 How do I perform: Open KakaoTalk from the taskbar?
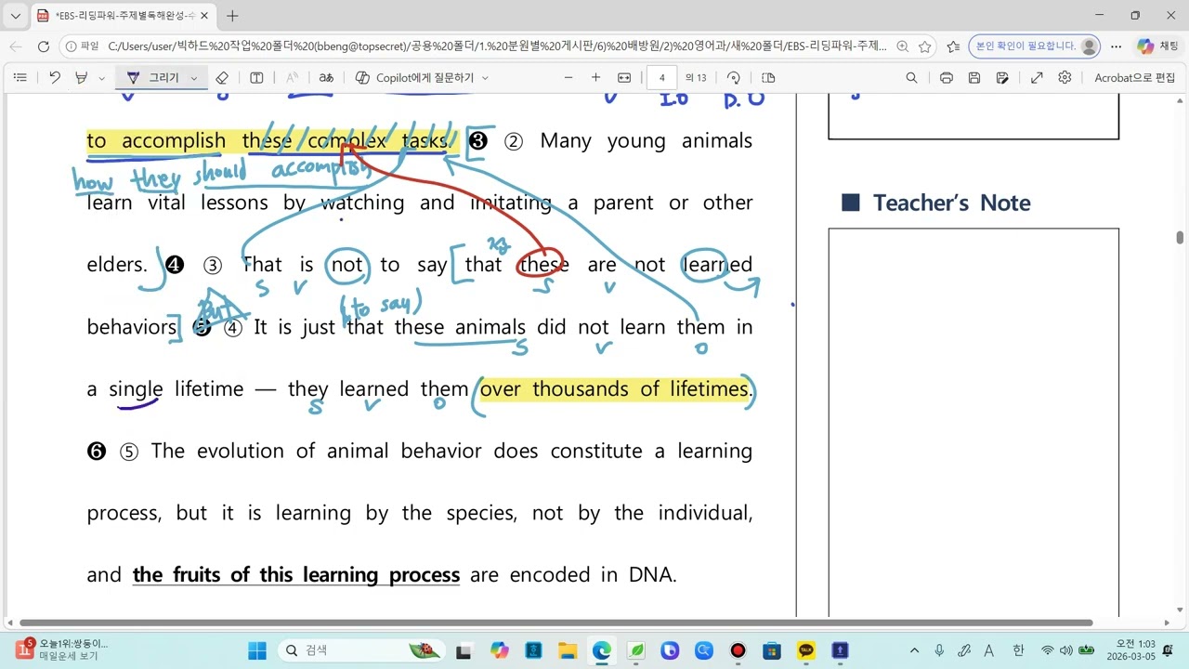806,650
